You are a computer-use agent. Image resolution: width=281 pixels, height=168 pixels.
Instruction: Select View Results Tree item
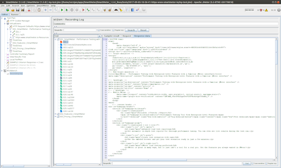18,57
